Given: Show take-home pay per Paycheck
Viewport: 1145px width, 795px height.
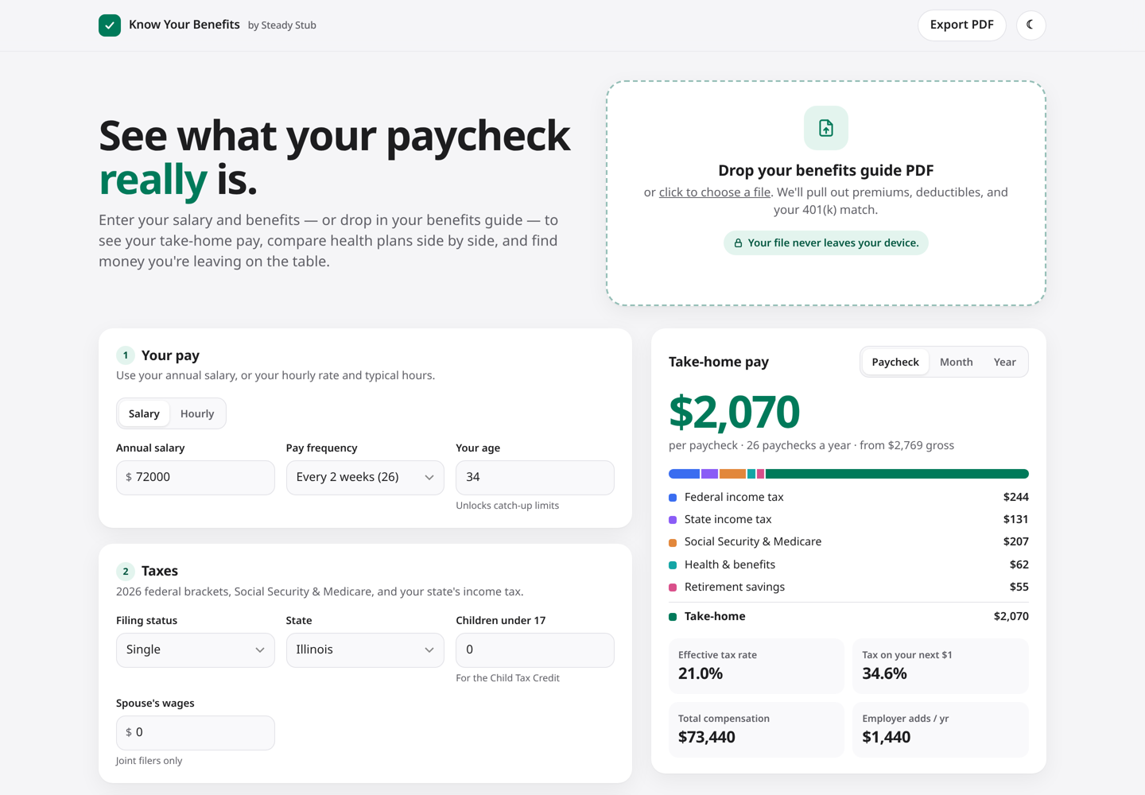Looking at the screenshot, I should pyautogui.click(x=895, y=362).
